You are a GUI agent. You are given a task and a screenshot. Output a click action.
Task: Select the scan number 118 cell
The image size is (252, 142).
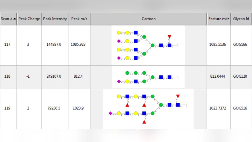coord(7,76)
